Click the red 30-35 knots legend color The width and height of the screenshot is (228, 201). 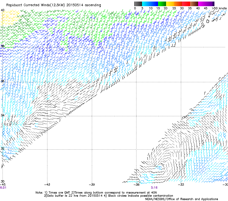[x=186, y=4]
